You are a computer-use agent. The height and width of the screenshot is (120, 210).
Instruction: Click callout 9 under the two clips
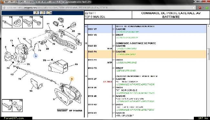point(63,26)
